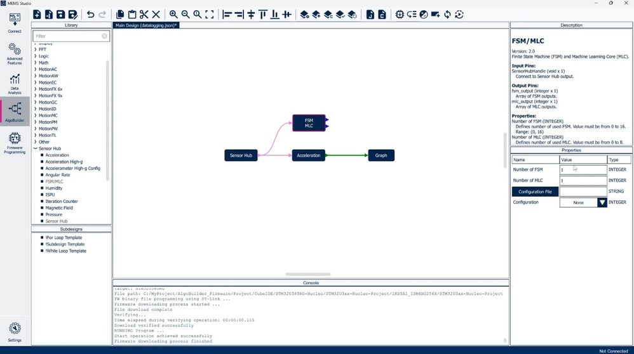The width and height of the screenshot is (634, 354).
Task: Click the canvas horizontal scrollbar
Action: (x=308, y=274)
